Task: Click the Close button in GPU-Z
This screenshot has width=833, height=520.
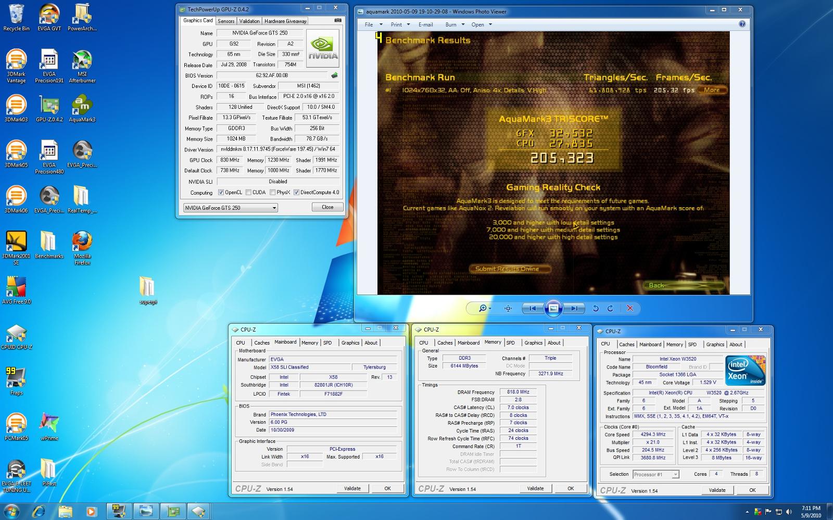Action: tap(327, 207)
